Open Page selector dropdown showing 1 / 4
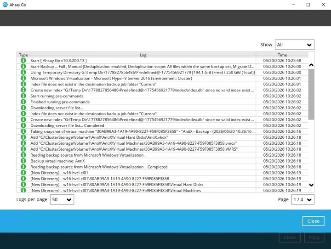This screenshot has width=331, height=249. (x=302, y=199)
